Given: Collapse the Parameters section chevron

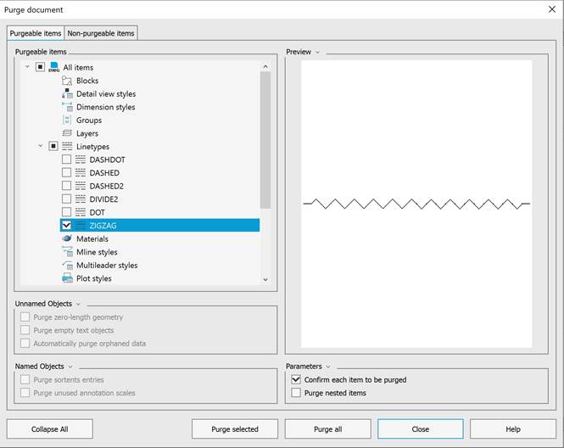Looking at the screenshot, I should (x=328, y=367).
